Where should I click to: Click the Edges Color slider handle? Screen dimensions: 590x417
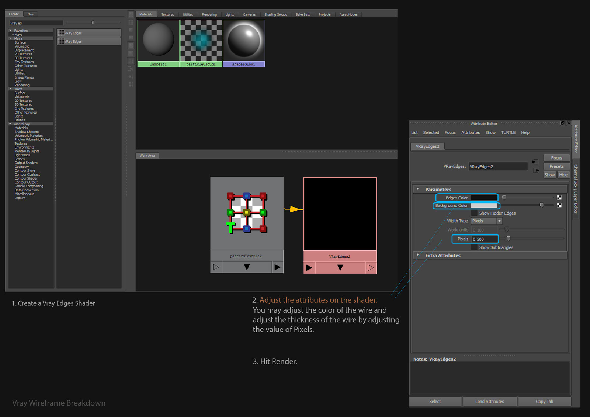click(x=504, y=198)
